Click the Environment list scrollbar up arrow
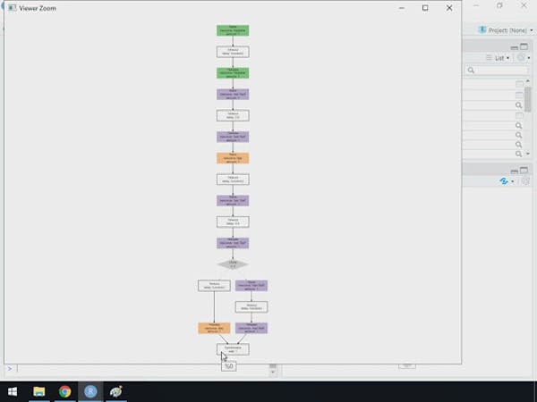Viewport: 537px width, 402px height. (528, 81)
